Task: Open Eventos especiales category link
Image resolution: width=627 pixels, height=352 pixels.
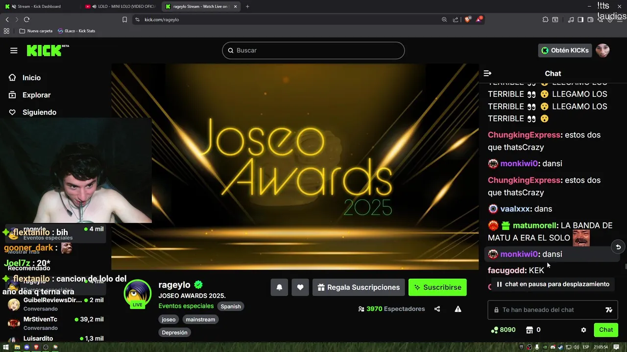Action: coord(186,306)
